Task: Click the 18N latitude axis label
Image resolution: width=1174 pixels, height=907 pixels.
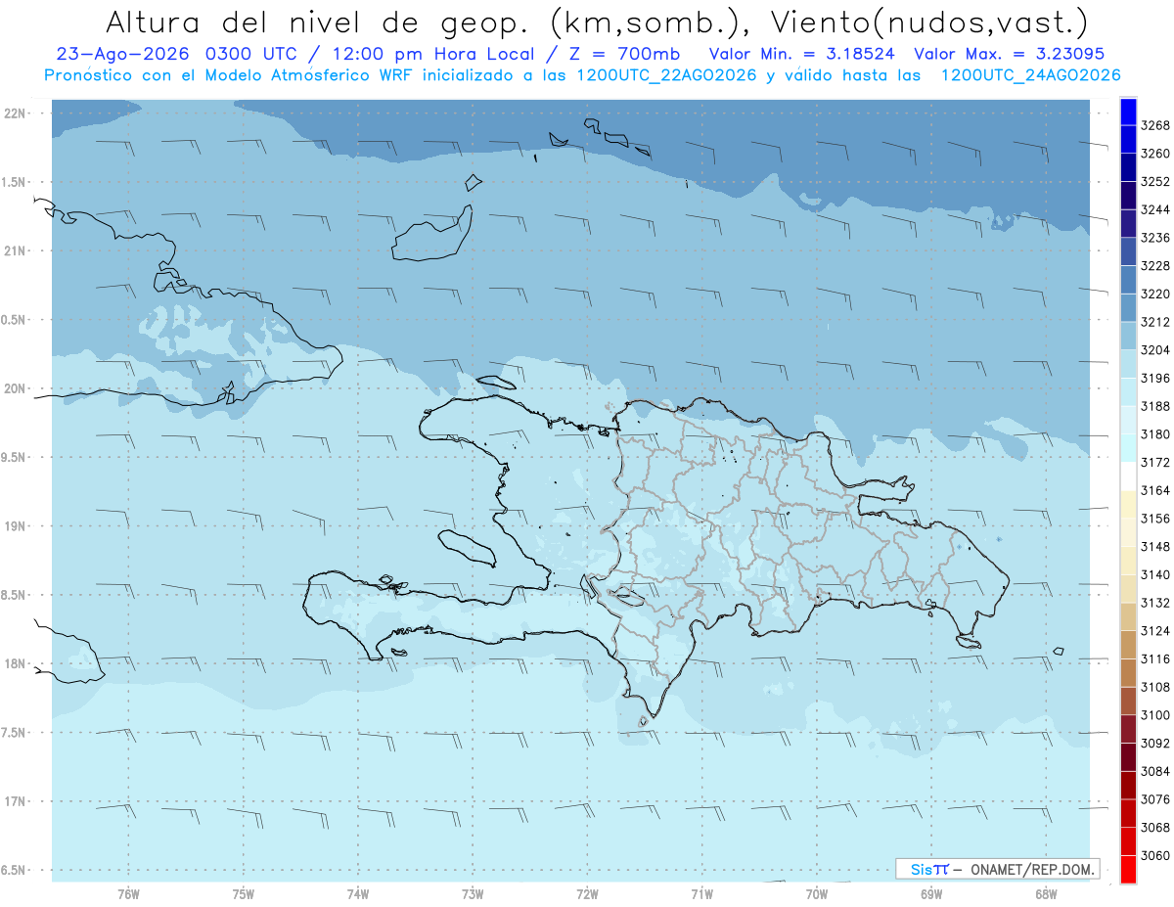Action: pyautogui.click(x=16, y=663)
